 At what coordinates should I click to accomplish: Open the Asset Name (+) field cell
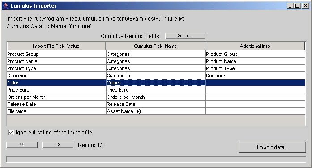pos(156,111)
